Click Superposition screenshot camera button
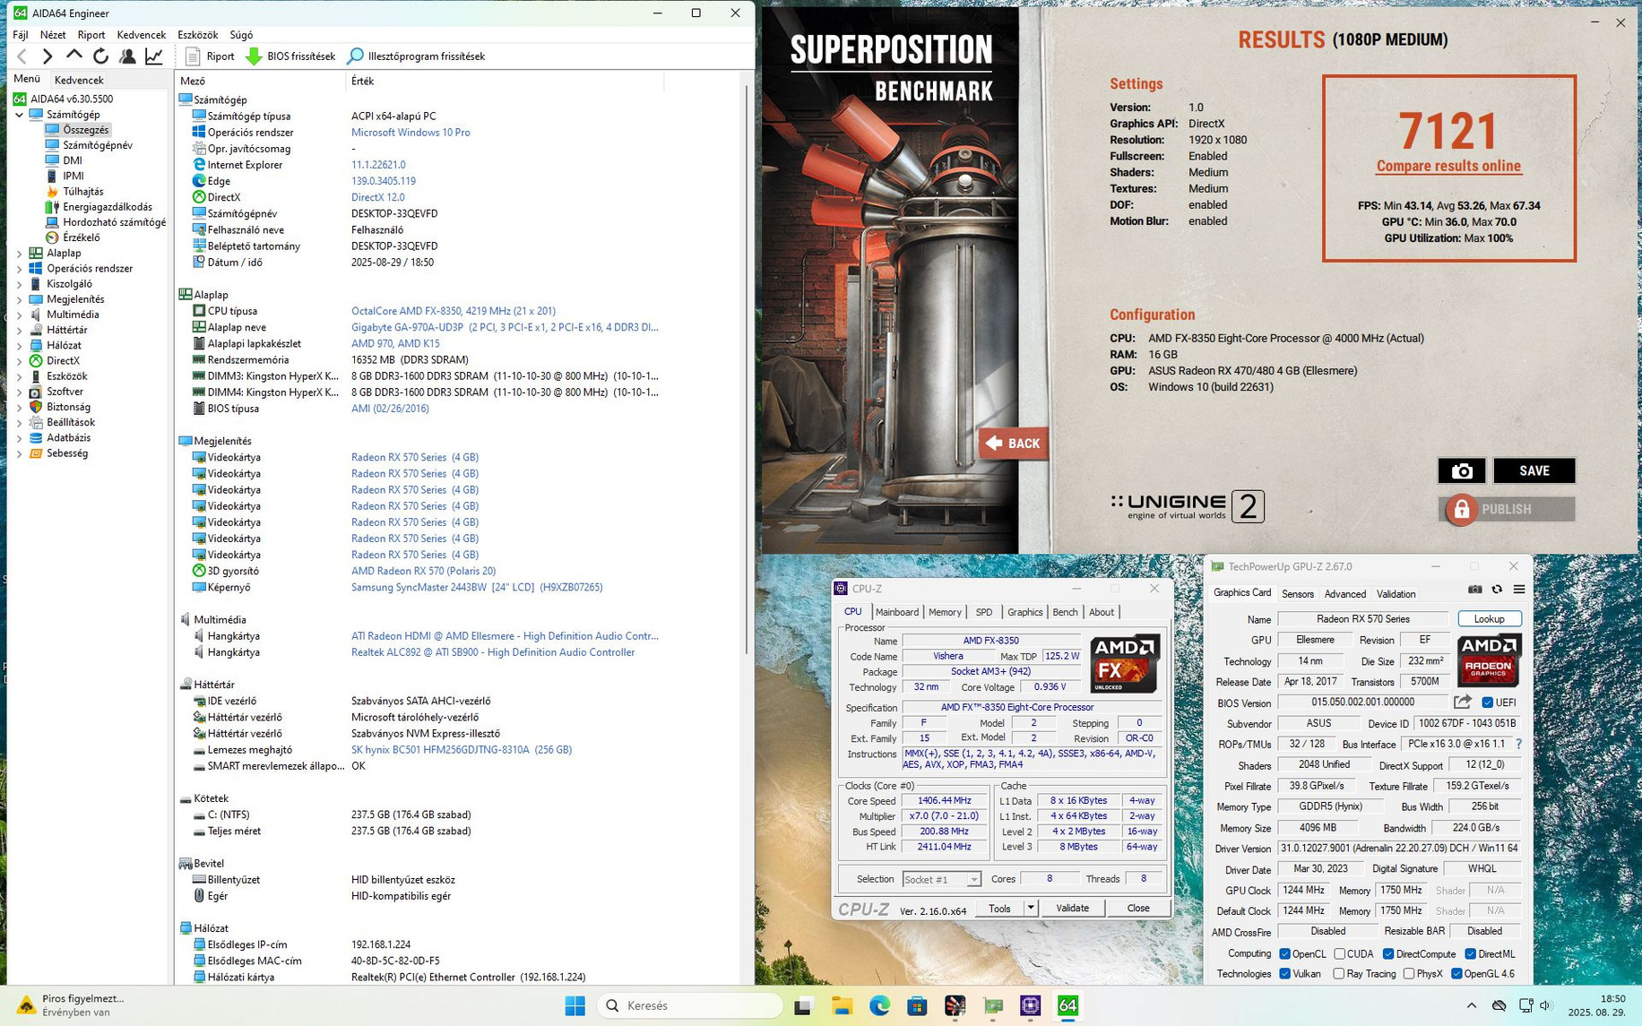Screen dimensions: 1642x1026 pos(1461,470)
